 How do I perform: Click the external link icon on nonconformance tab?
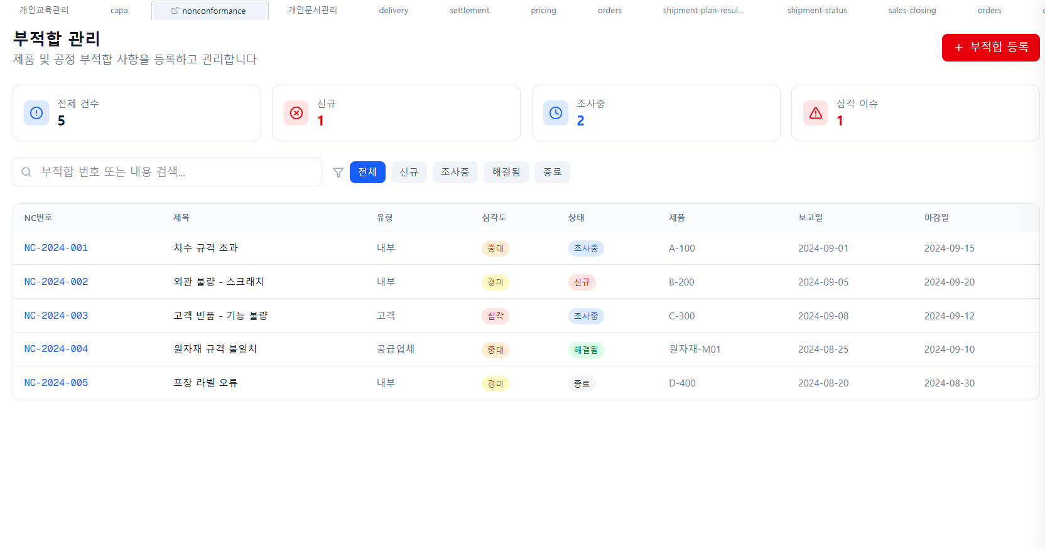175,11
